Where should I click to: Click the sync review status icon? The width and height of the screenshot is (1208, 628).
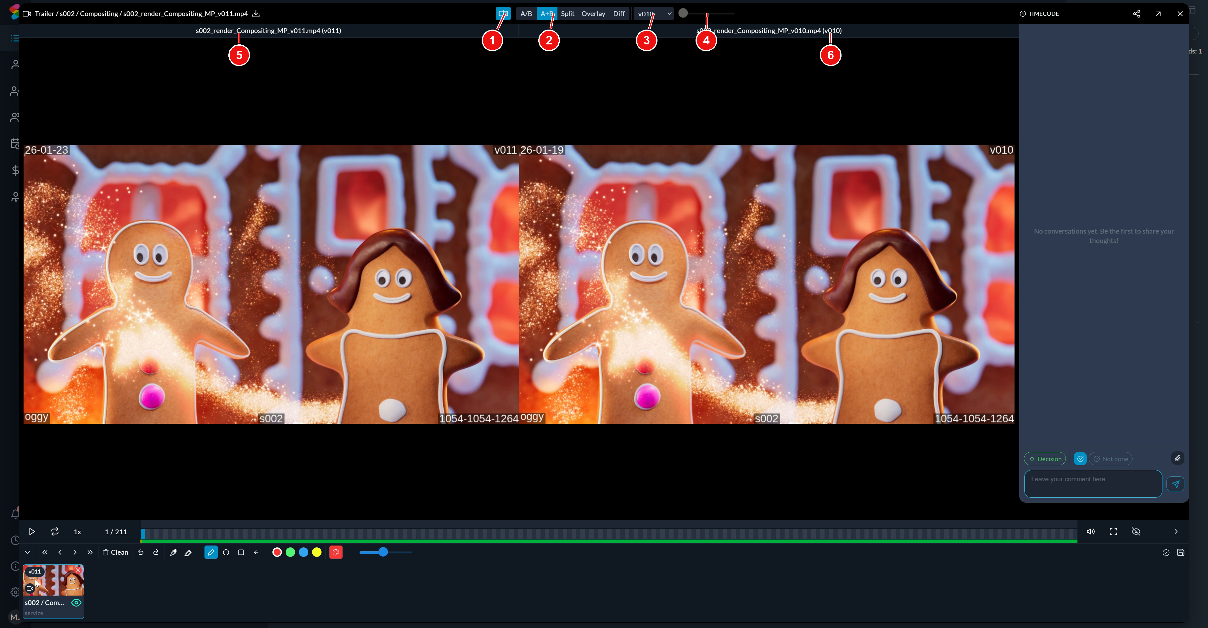1166,552
